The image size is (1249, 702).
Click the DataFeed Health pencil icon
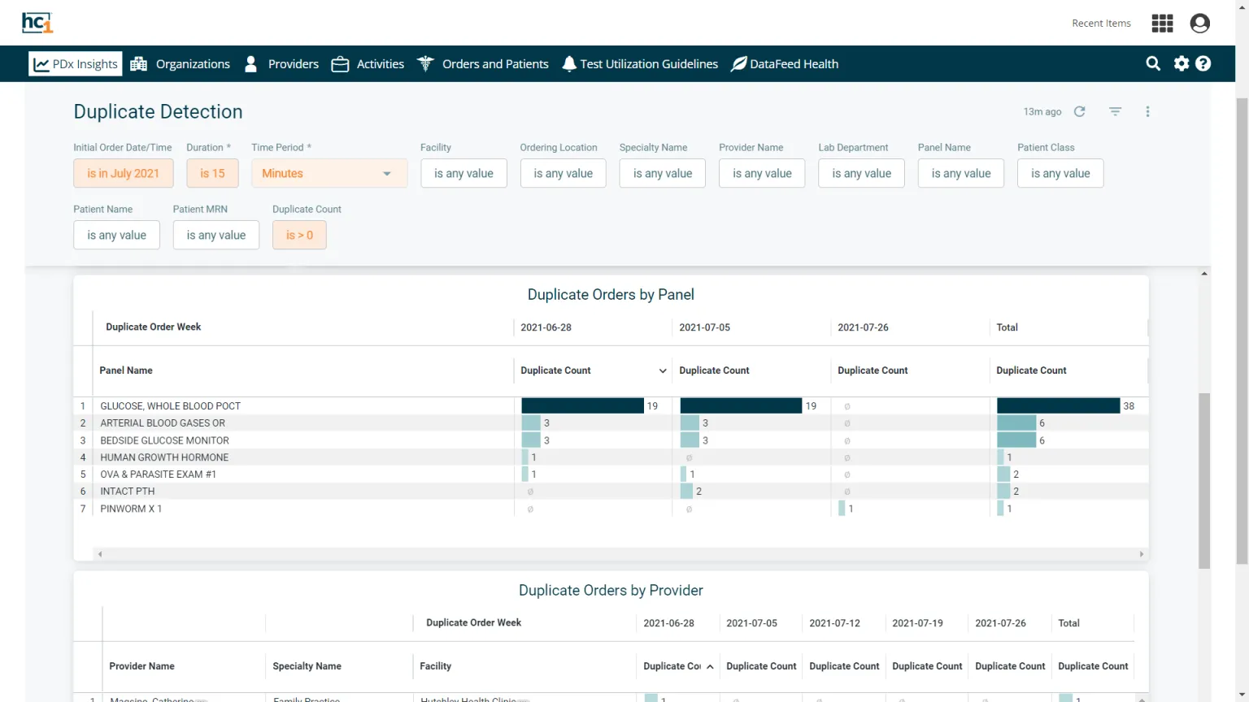pyautogui.click(x=738, y=63)
